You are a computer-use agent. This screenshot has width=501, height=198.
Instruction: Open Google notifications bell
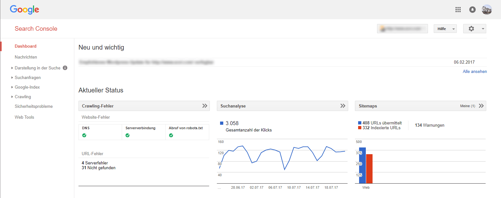(x=472, y=10)
